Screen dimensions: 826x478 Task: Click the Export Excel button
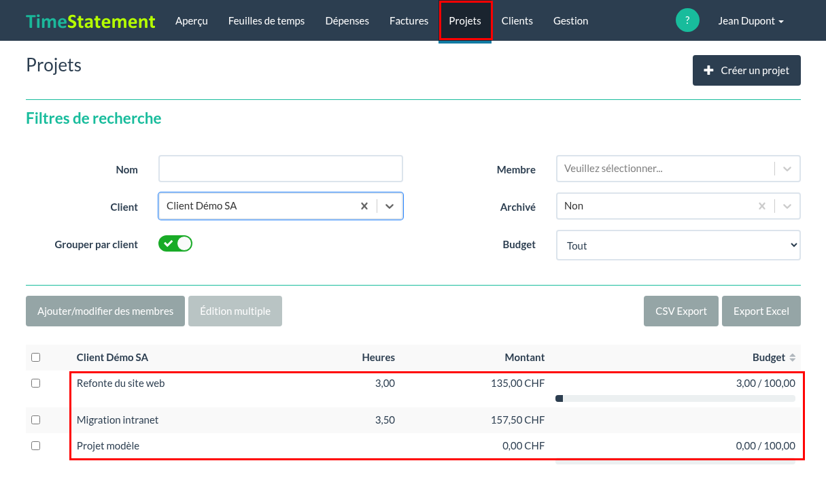point(761,311)
